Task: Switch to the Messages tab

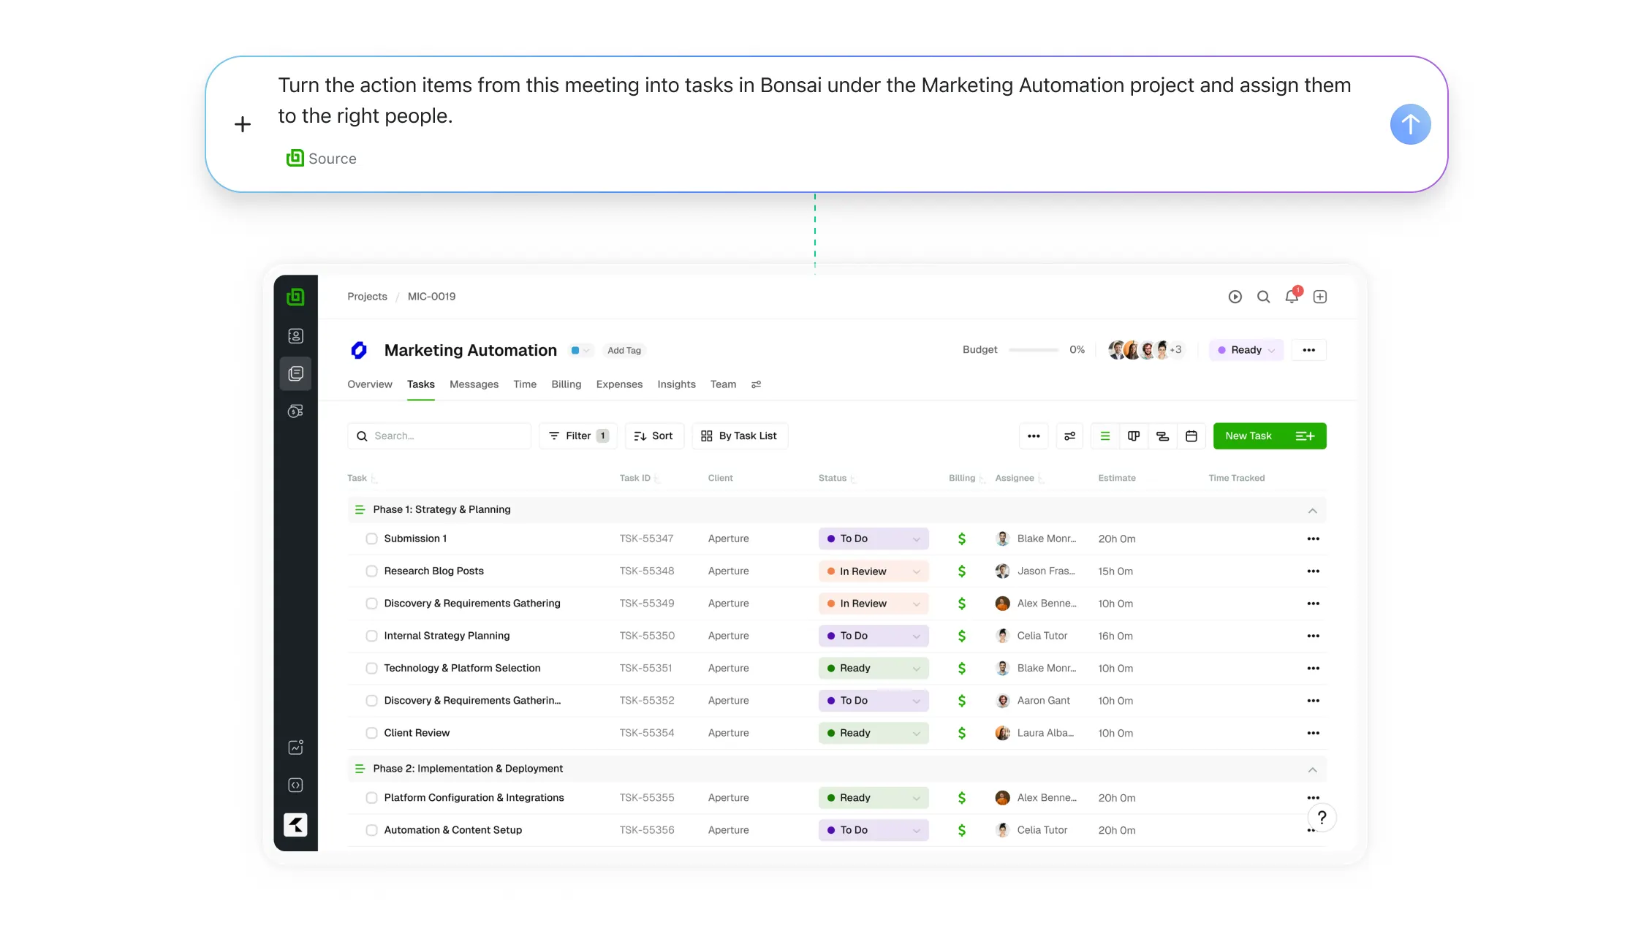Action: click(x=474, y=384)
